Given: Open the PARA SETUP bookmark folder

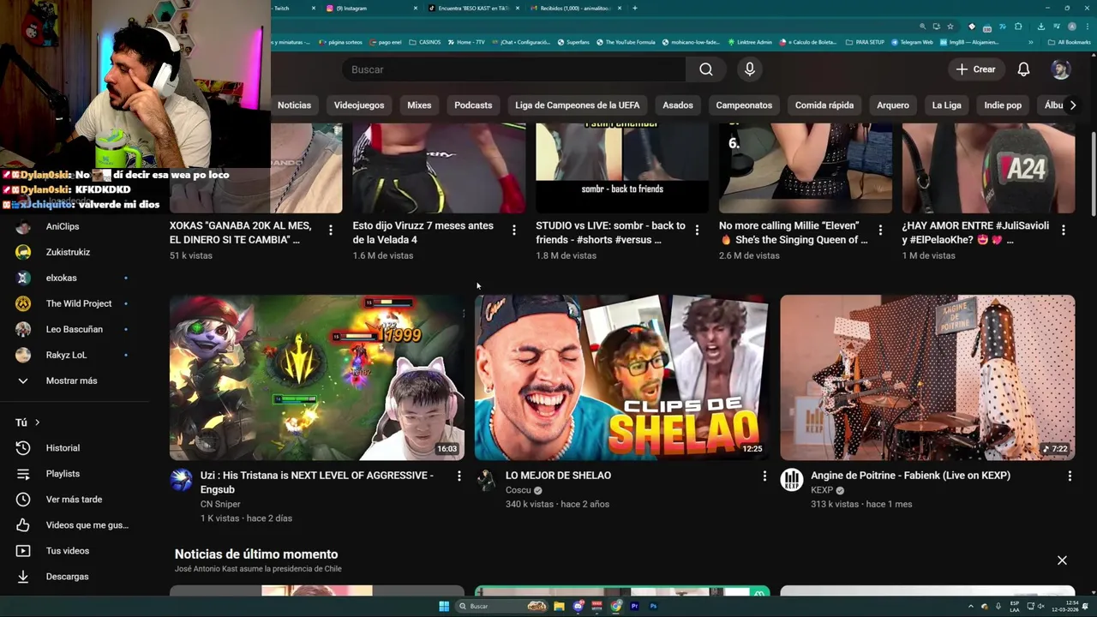Looking at the screenshot, I should 865,42.
